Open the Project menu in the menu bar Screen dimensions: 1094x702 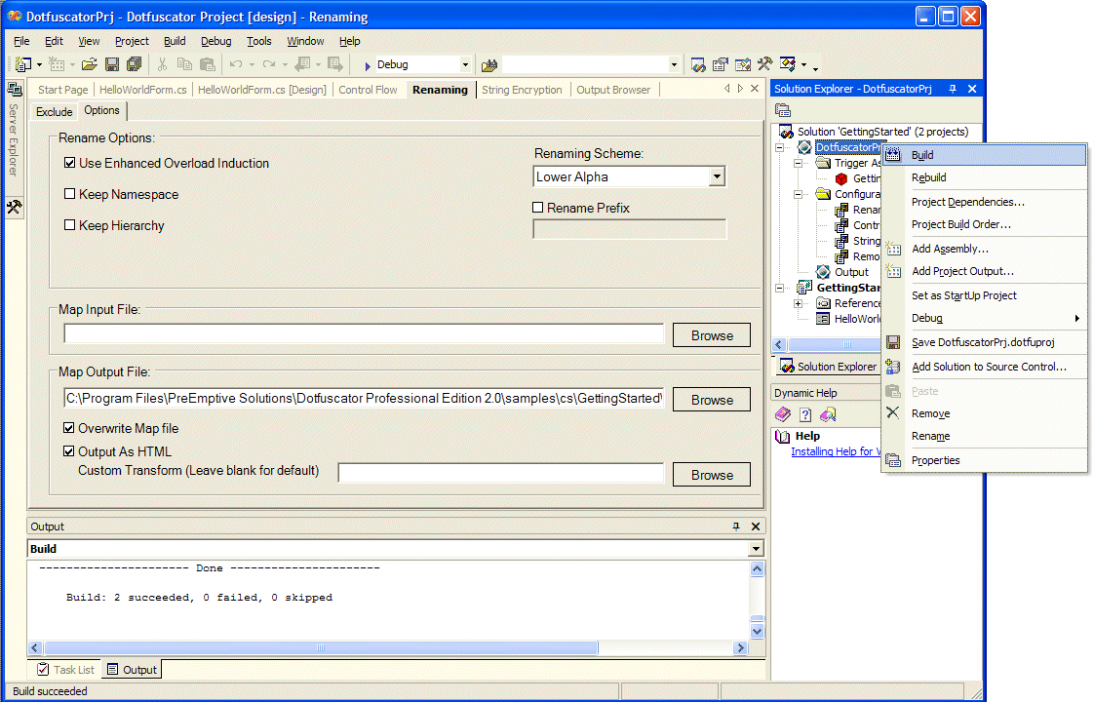tap(132, 41)
